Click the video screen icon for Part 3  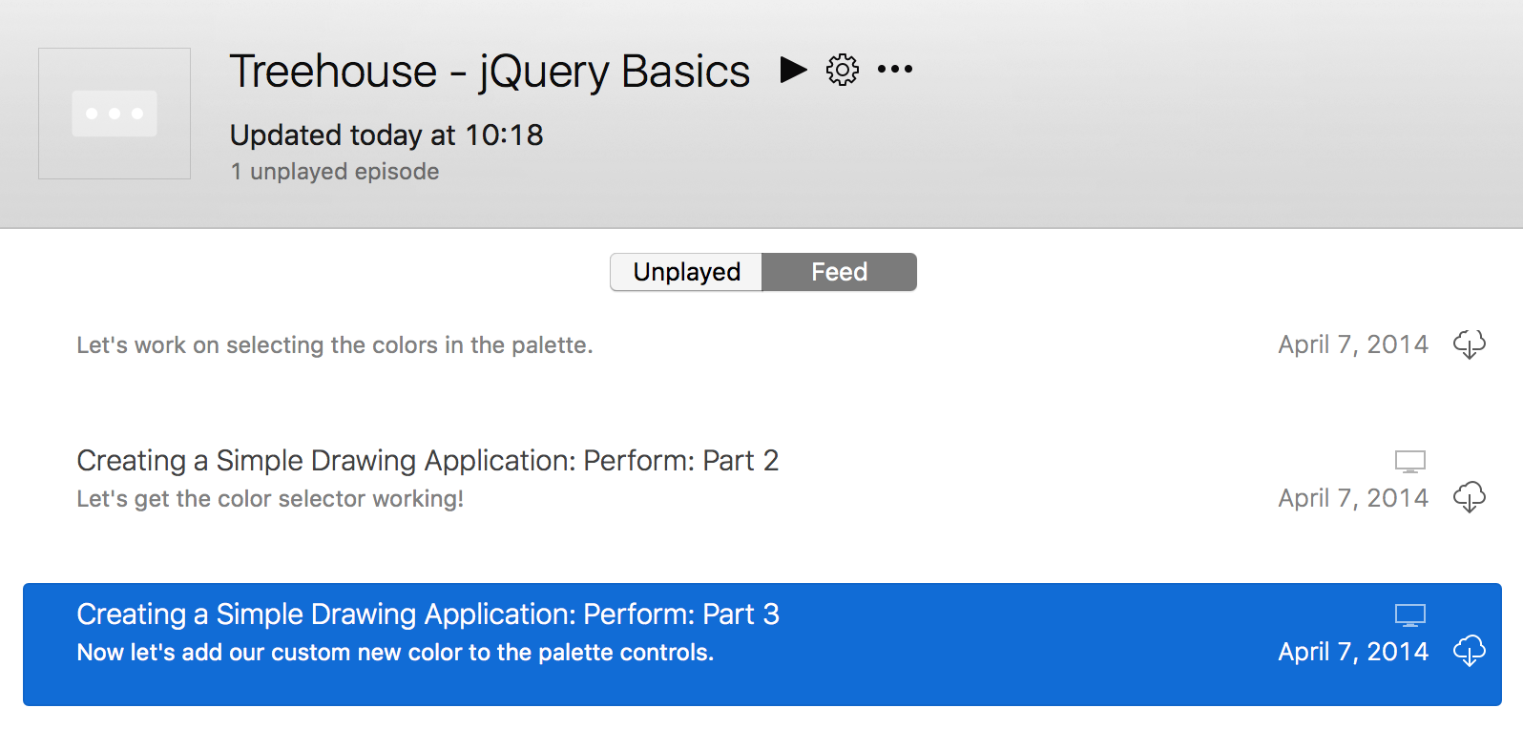point(1410,615)
